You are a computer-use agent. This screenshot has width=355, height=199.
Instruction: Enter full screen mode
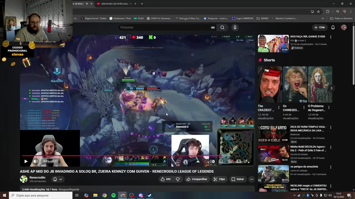[x=248, y=161]
